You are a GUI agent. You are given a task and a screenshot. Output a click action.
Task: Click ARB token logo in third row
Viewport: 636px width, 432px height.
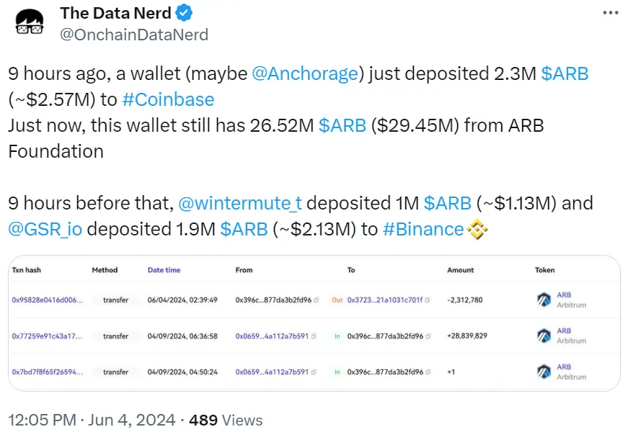[544, 372]
